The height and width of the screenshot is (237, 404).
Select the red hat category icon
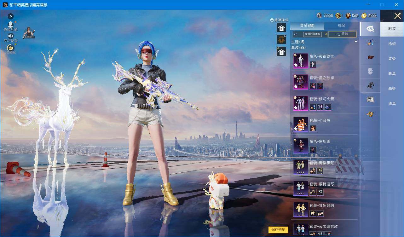pyautogui.click(x=370, y=57)
